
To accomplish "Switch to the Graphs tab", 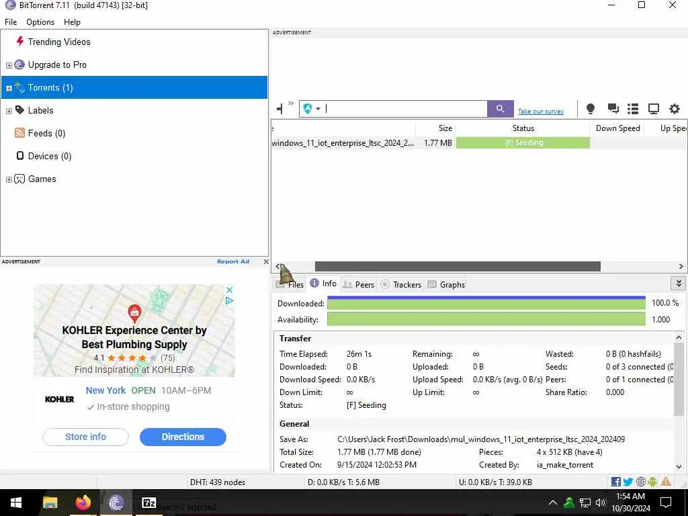I will coord(446,284).
